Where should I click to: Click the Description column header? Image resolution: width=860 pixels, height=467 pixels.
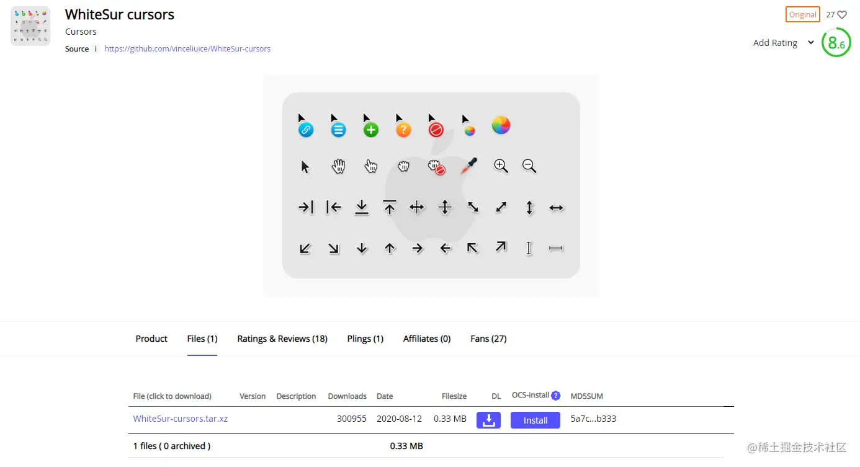[x=296, y=396]
